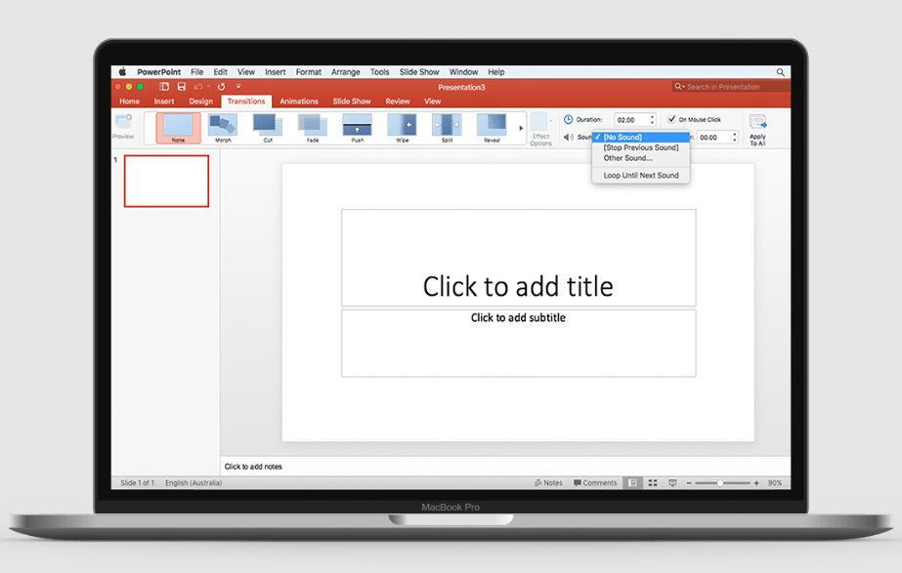Click the save icon in the title bar
Screen dimensions: 902x573
tap(182, 87)
